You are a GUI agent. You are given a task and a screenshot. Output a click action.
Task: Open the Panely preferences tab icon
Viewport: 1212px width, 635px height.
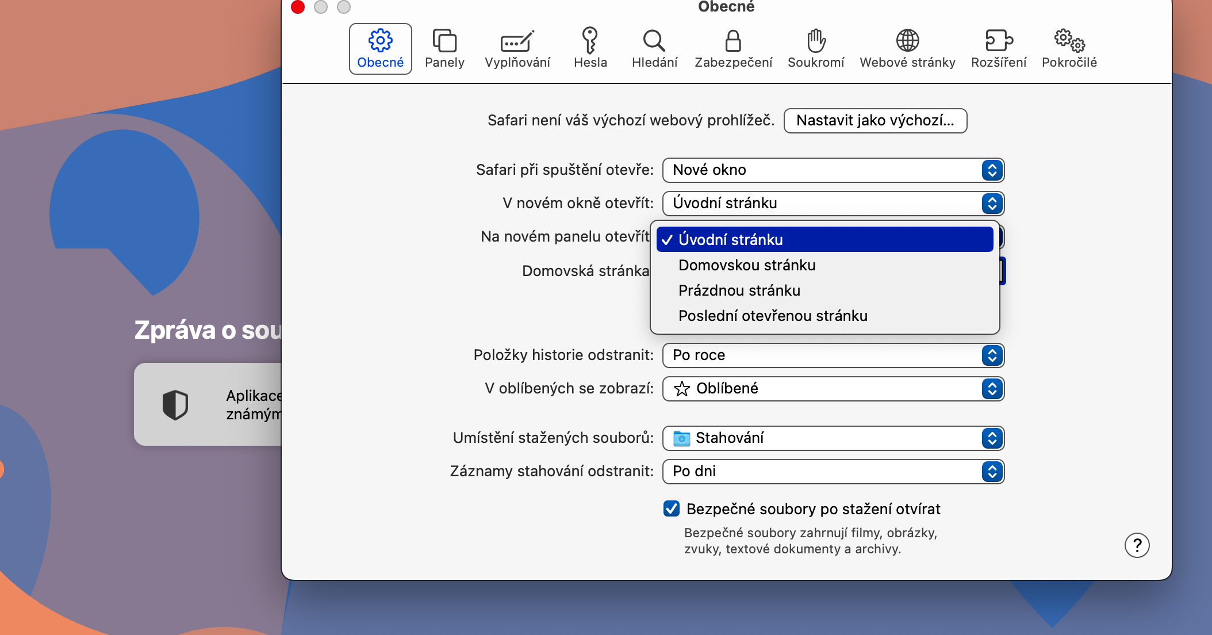pyautogui.click(x=444, y=41)
